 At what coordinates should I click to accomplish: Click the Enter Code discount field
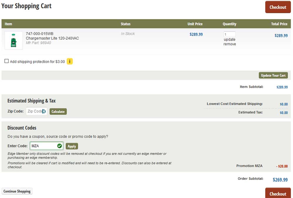pos(47,146)
